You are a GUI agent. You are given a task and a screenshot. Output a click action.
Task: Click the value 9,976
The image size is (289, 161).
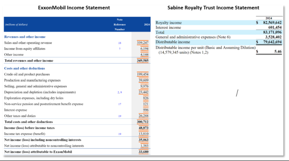pos(144,86)
